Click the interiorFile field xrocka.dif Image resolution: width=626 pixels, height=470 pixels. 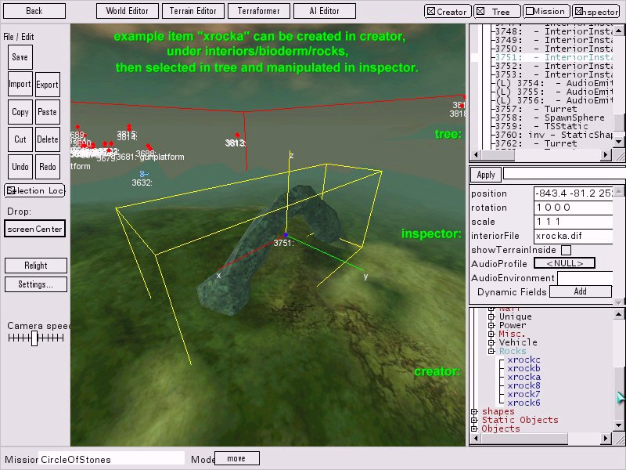[x=573, y=236]
